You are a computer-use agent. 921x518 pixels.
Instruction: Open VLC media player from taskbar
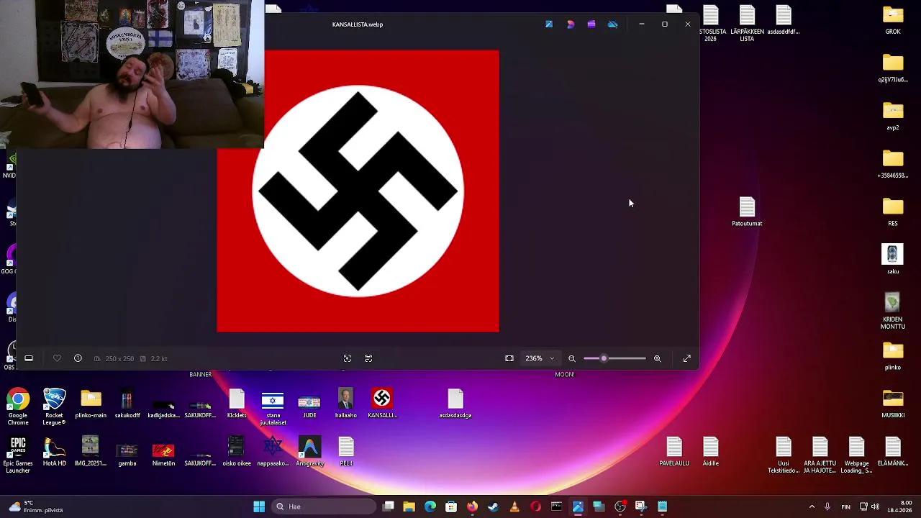[x=514, y=506]
